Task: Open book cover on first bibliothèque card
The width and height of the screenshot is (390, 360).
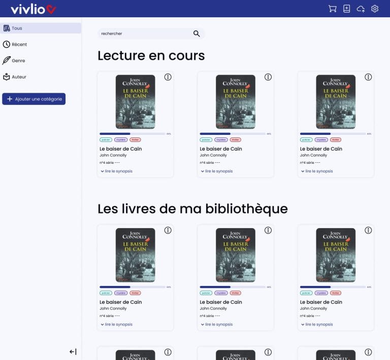Action: click(135, 255)
